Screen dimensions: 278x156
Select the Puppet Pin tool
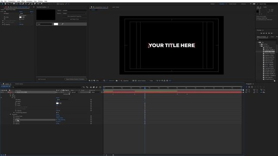tap(42, 4)
